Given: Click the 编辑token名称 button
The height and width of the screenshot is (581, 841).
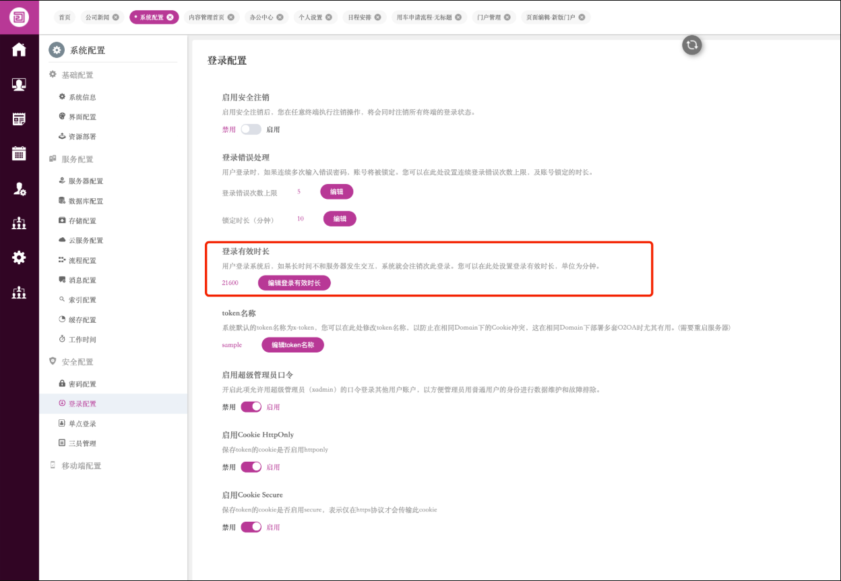Looking at the screenshot, I should [292, 344].
